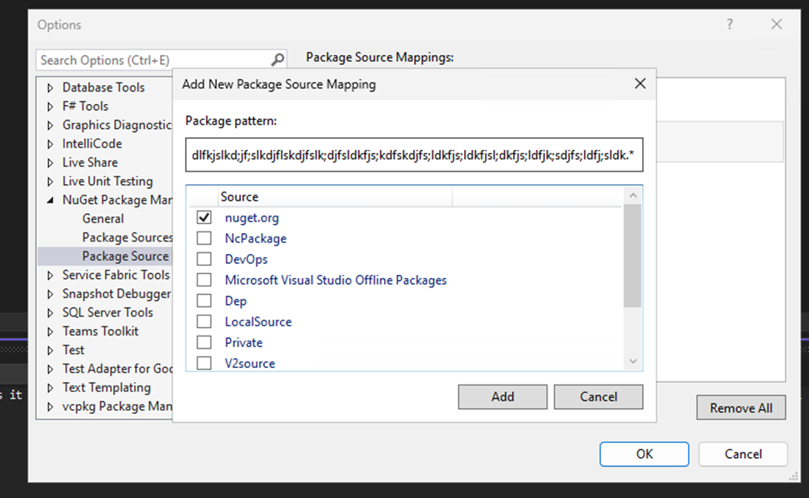Check the V2source entry

[204, 363]
